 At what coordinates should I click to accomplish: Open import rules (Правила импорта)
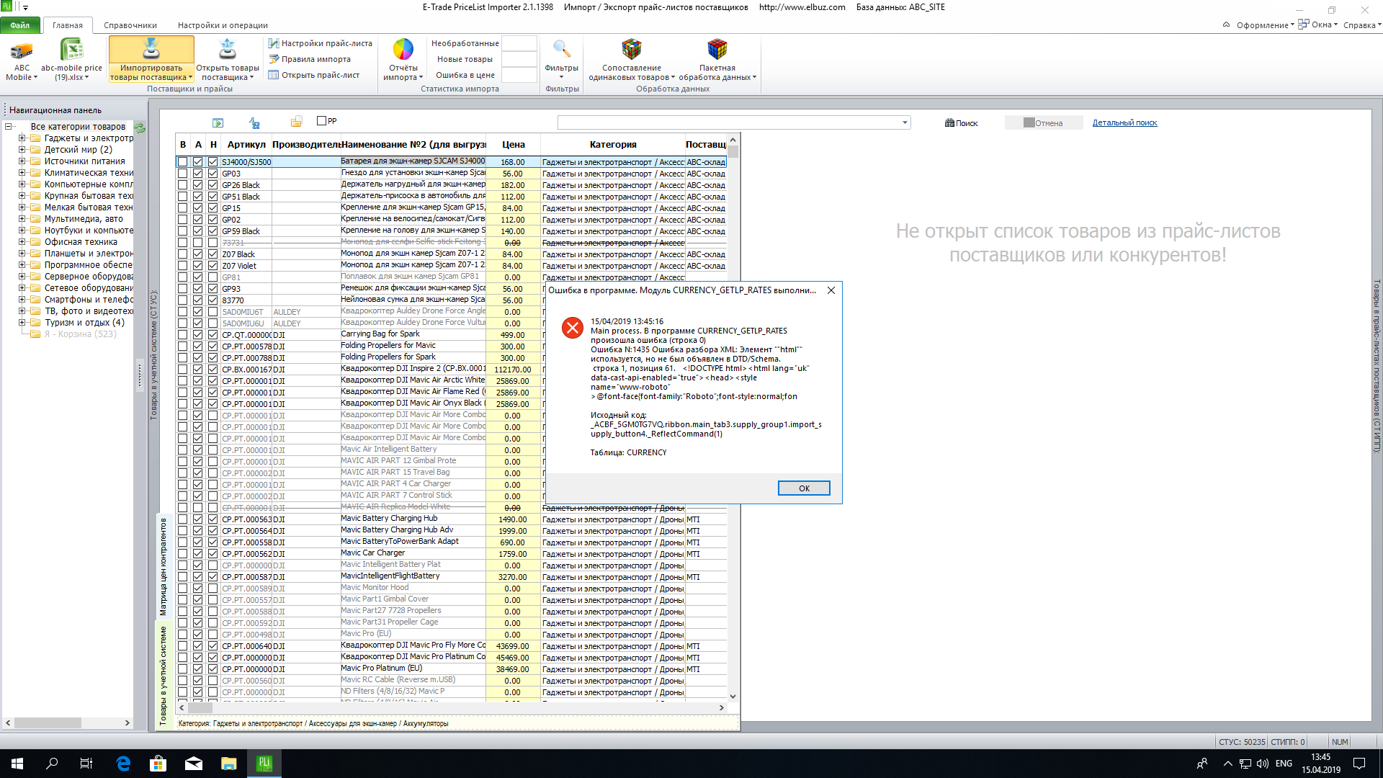tap(310, 59)
